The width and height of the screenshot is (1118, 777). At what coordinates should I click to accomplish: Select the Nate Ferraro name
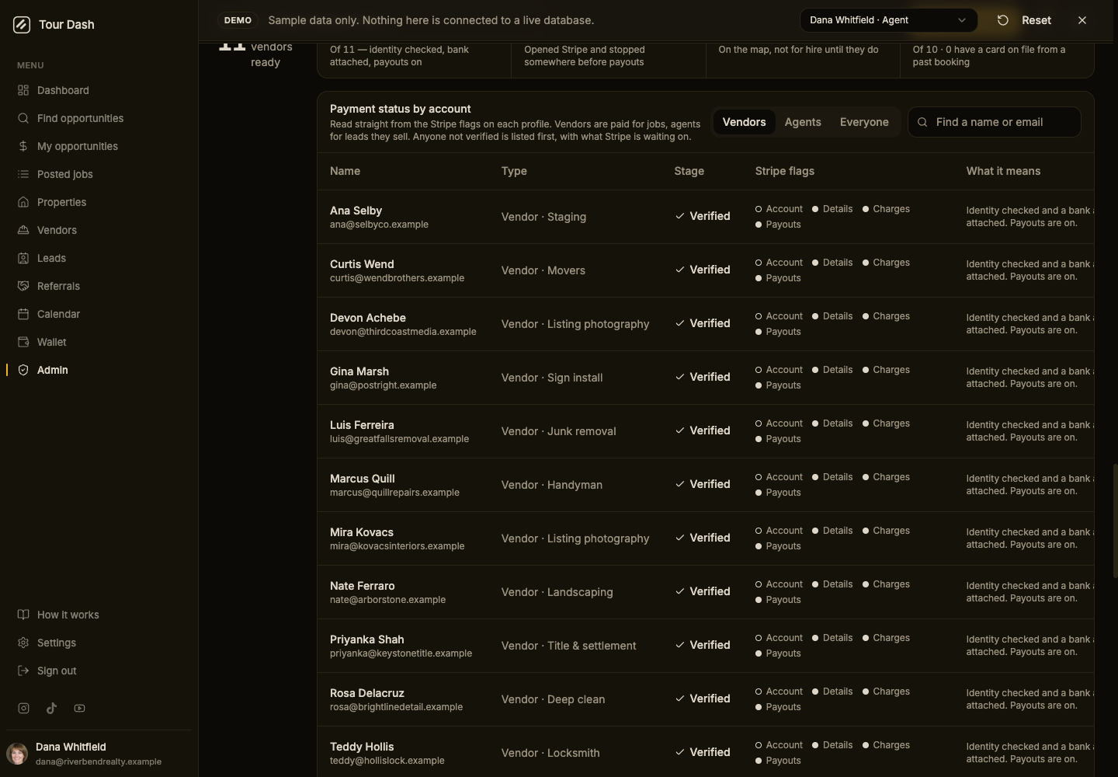pos(362,587)
